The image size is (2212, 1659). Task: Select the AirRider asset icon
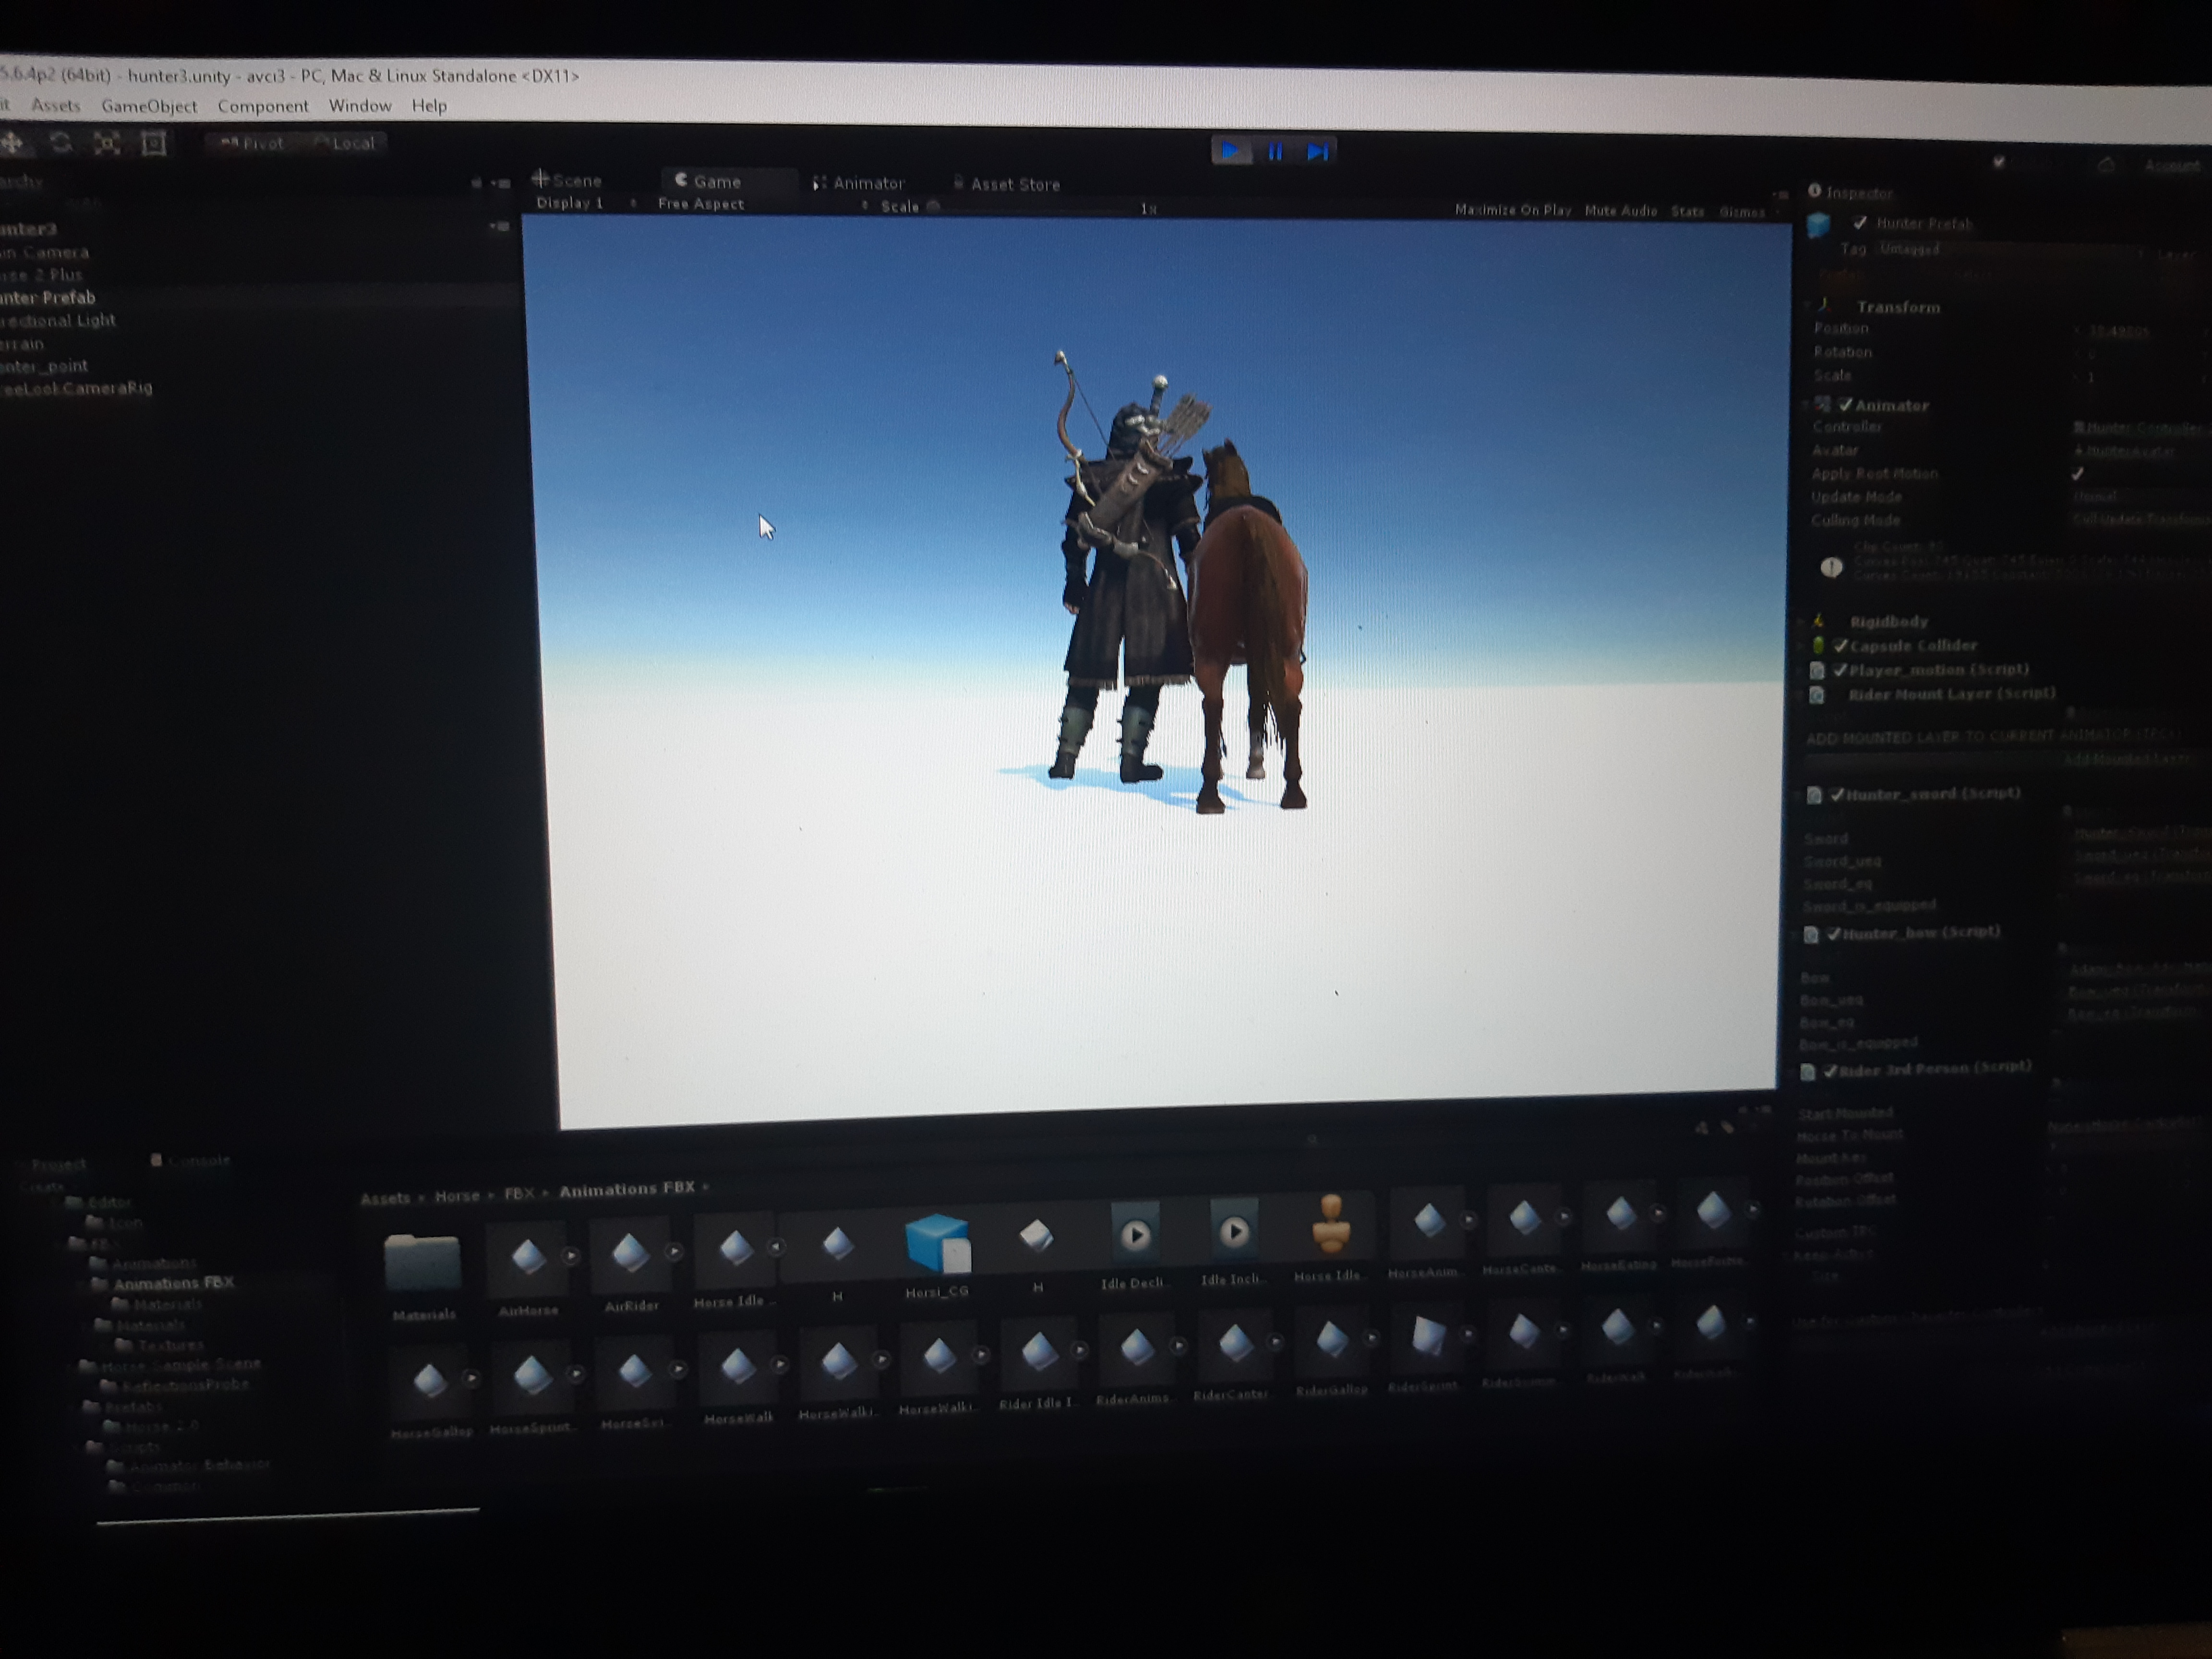click(x=630, y=1253)
